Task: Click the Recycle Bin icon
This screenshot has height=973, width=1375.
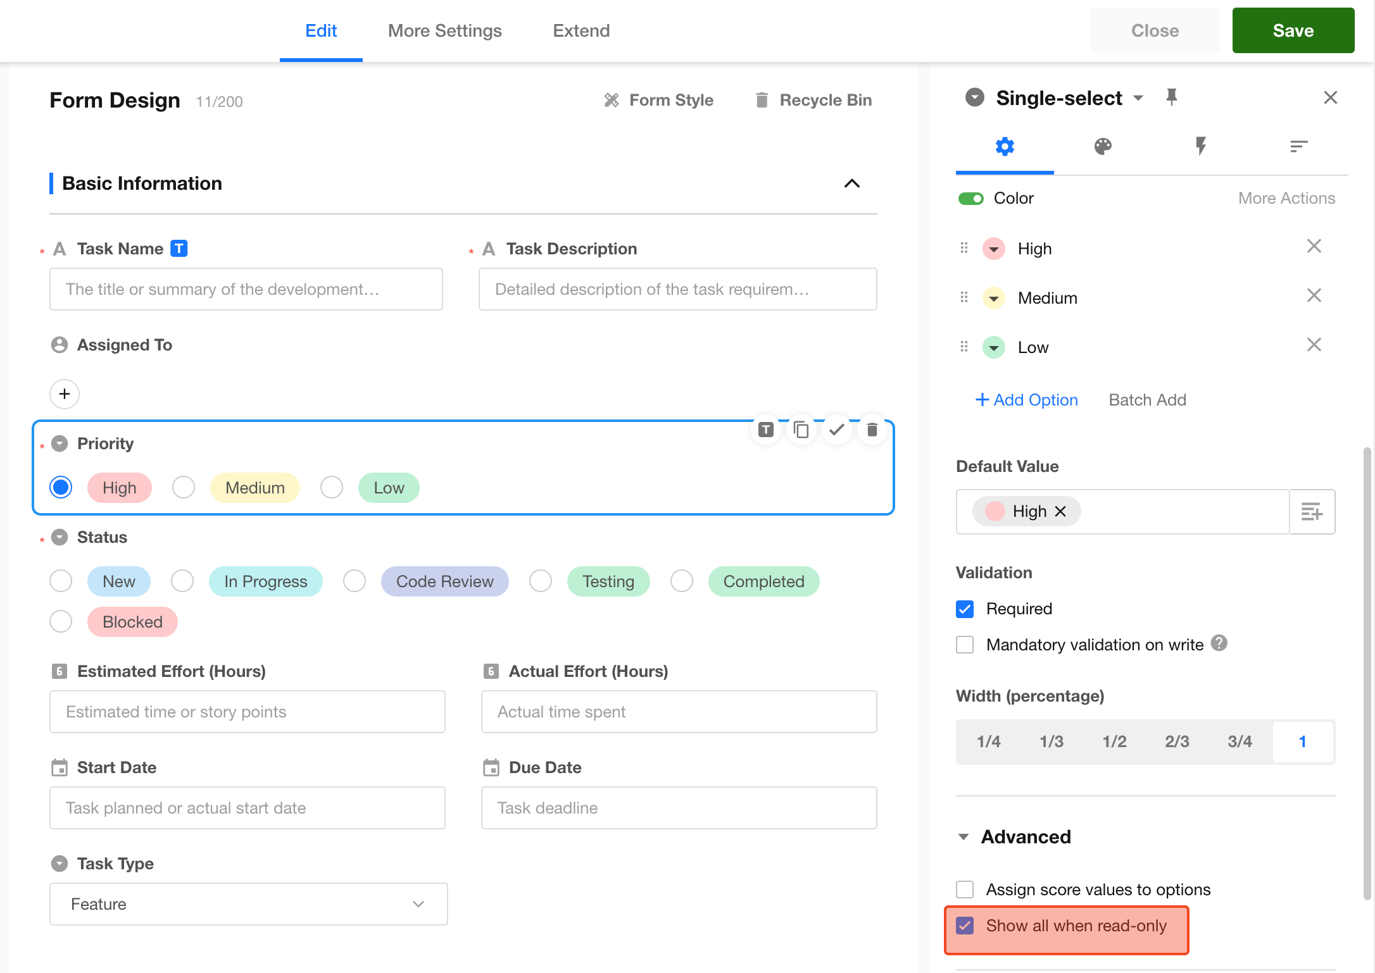Action: point(762,100)
